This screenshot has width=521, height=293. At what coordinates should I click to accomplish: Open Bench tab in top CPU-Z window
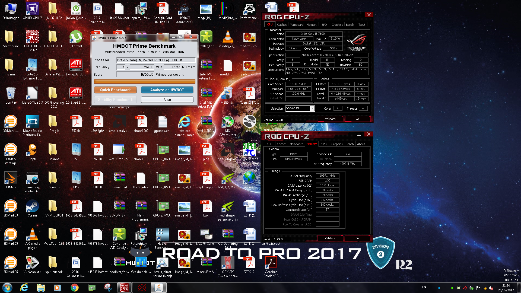point(350,25)
